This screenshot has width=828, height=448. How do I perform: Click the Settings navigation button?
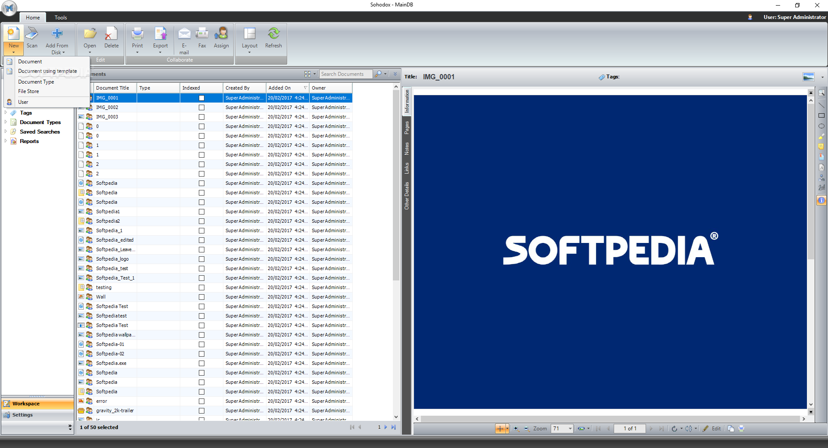tap(38, 415)
